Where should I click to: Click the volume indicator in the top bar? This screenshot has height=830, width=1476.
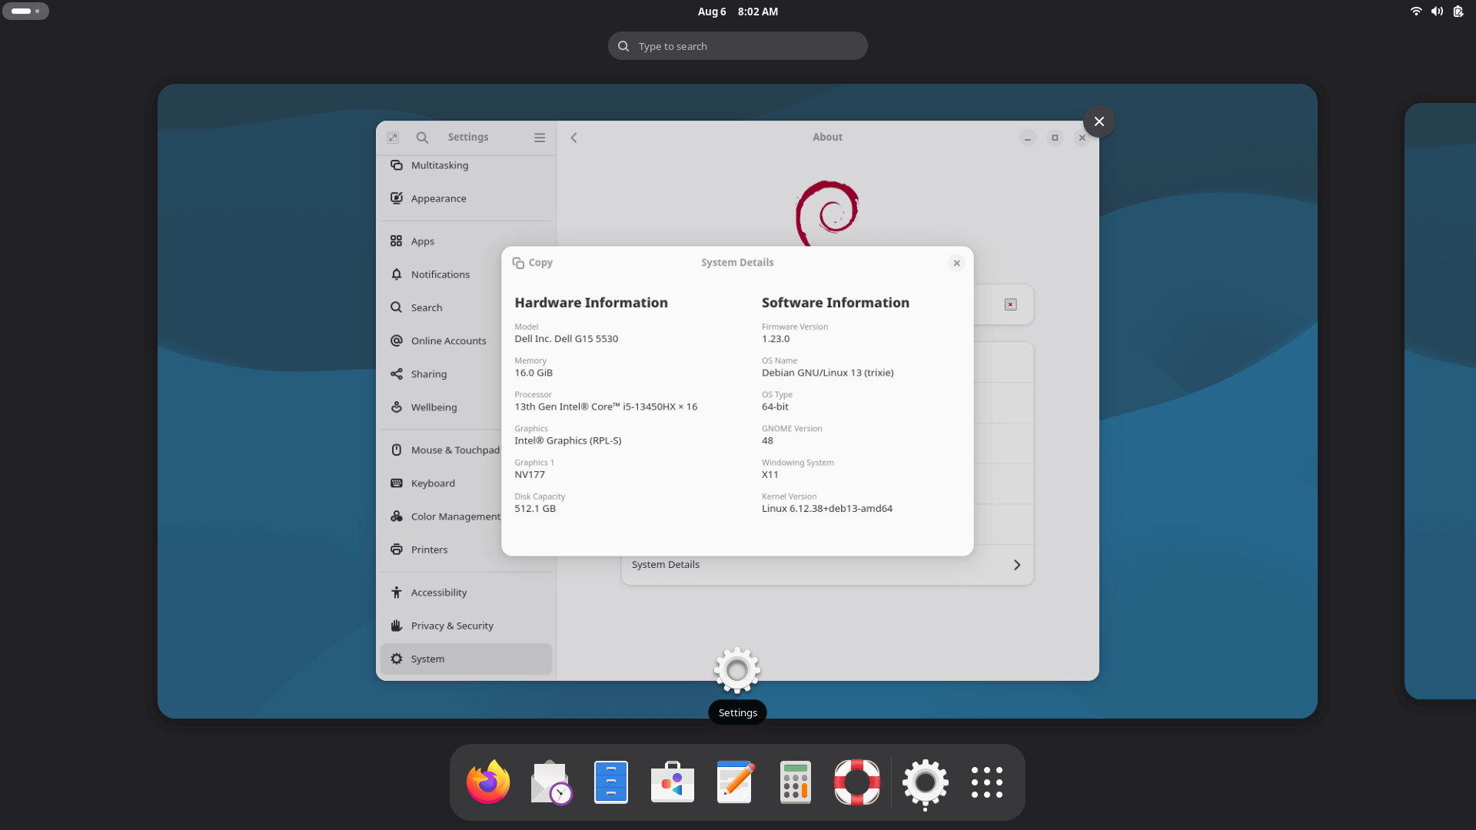point(1436,12)
